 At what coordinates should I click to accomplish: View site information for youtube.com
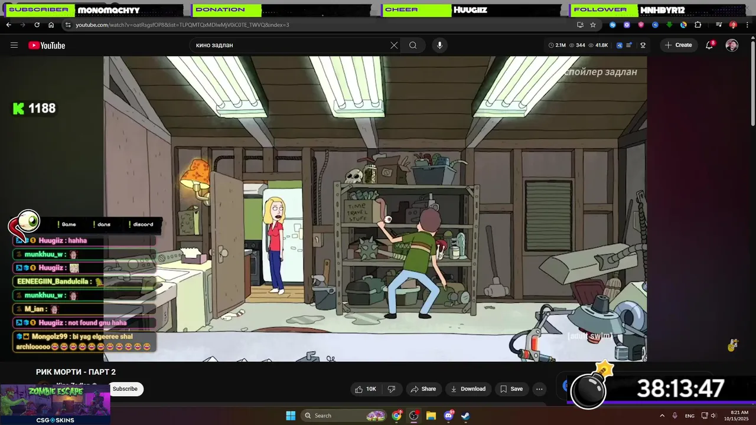tap(68, 25)
